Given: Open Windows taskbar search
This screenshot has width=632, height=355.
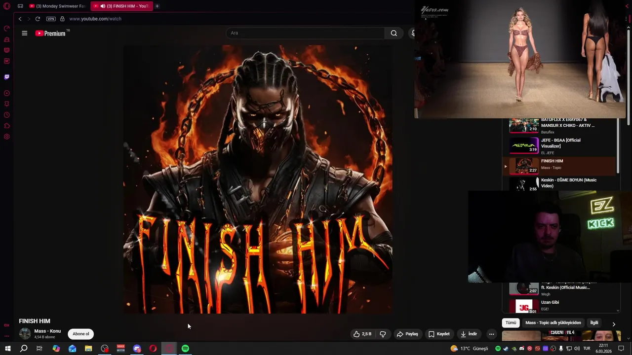Looking at the screenshot, I should pyautogui.click(x=23, y=349).
